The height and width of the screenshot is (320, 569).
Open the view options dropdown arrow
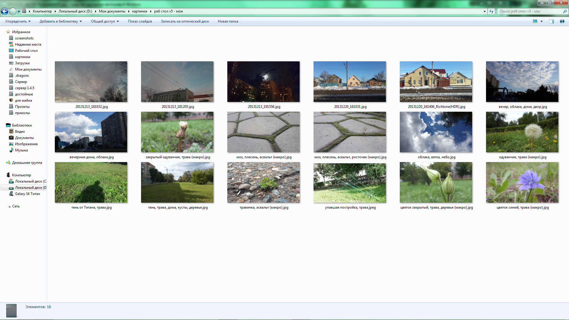click(x=542, y=21)
